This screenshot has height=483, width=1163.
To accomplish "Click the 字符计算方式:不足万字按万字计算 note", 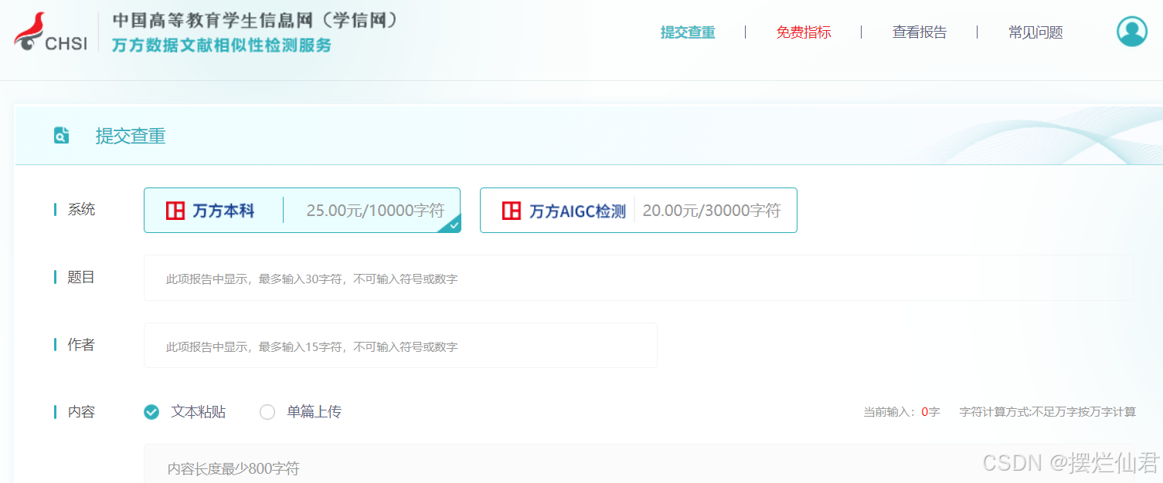I will [x=1048, y=412].
